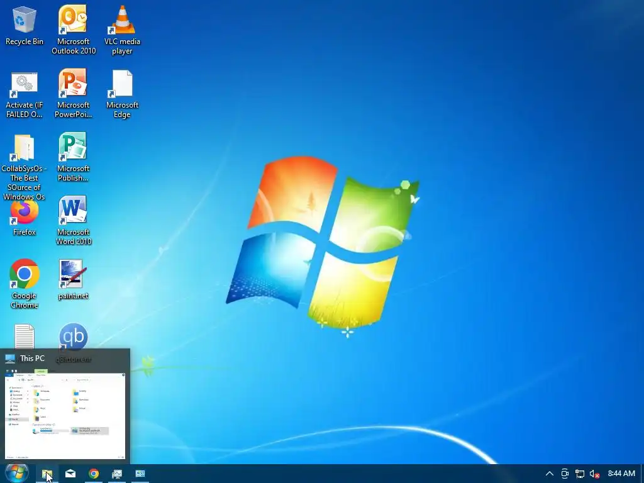Click the Activate (IF FAILED O... shortcut
Viewport: 644px width, 483px height.
pos(25,94)
